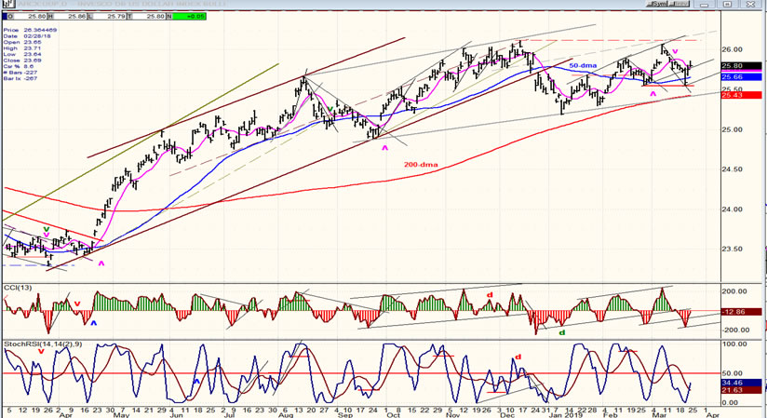Minimize the chart window
Viewport: 767px width, 418px height.
point(705,4)
